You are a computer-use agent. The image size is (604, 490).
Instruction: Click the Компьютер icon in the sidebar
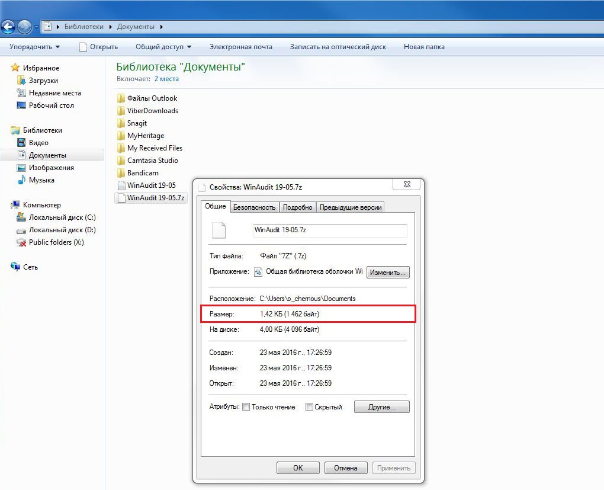tap(15, 205)
